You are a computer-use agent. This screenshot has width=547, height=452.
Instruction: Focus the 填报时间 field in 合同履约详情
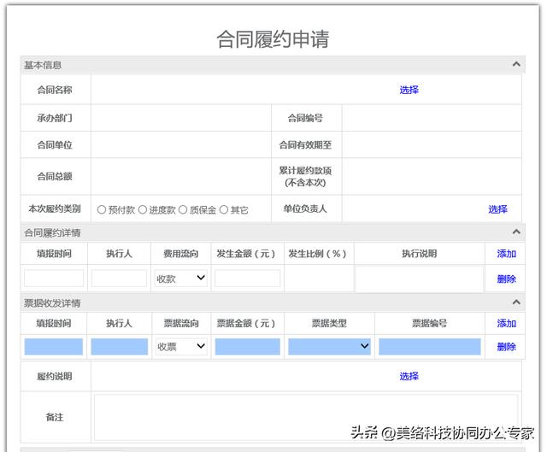(x=54, y=279)
